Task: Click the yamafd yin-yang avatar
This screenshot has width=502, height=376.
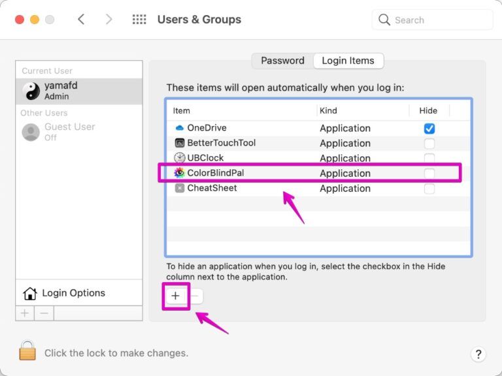Action: point(31,91)
